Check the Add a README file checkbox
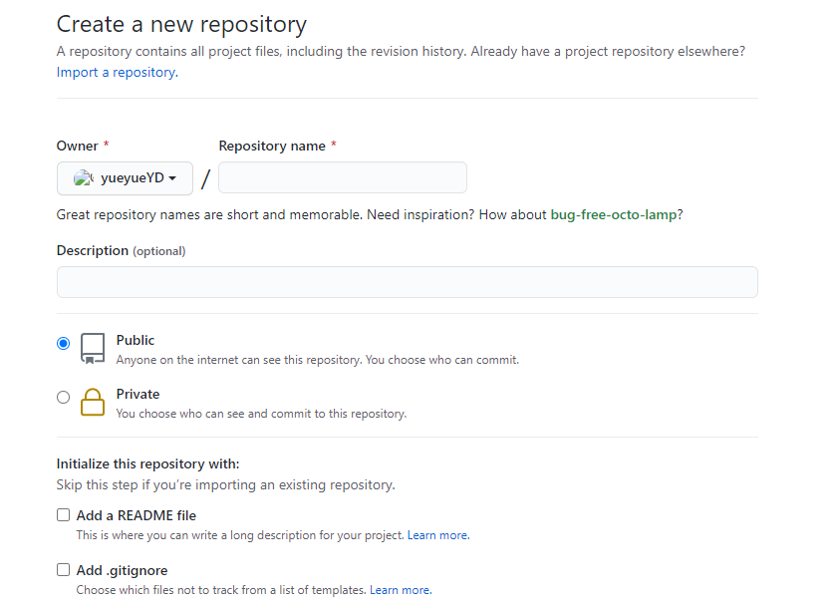Screen dimensions: 833x609 pos(63,515)
